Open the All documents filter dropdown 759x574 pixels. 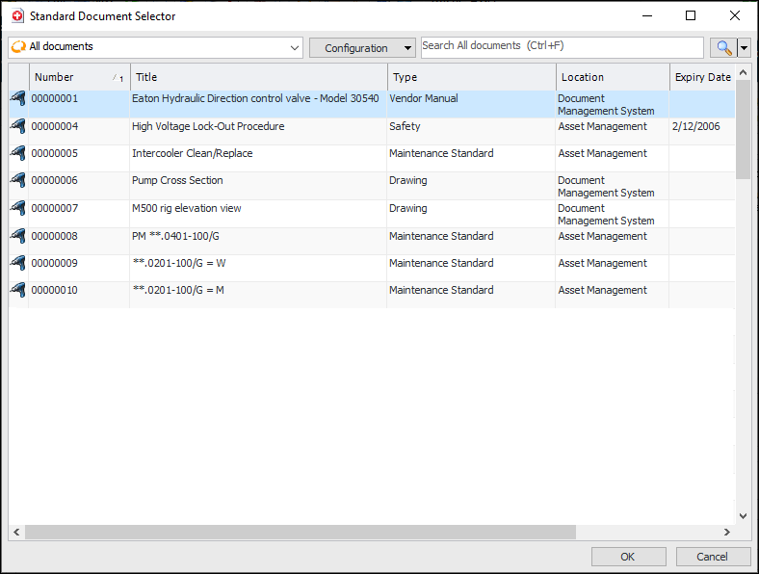pos(295,47)
